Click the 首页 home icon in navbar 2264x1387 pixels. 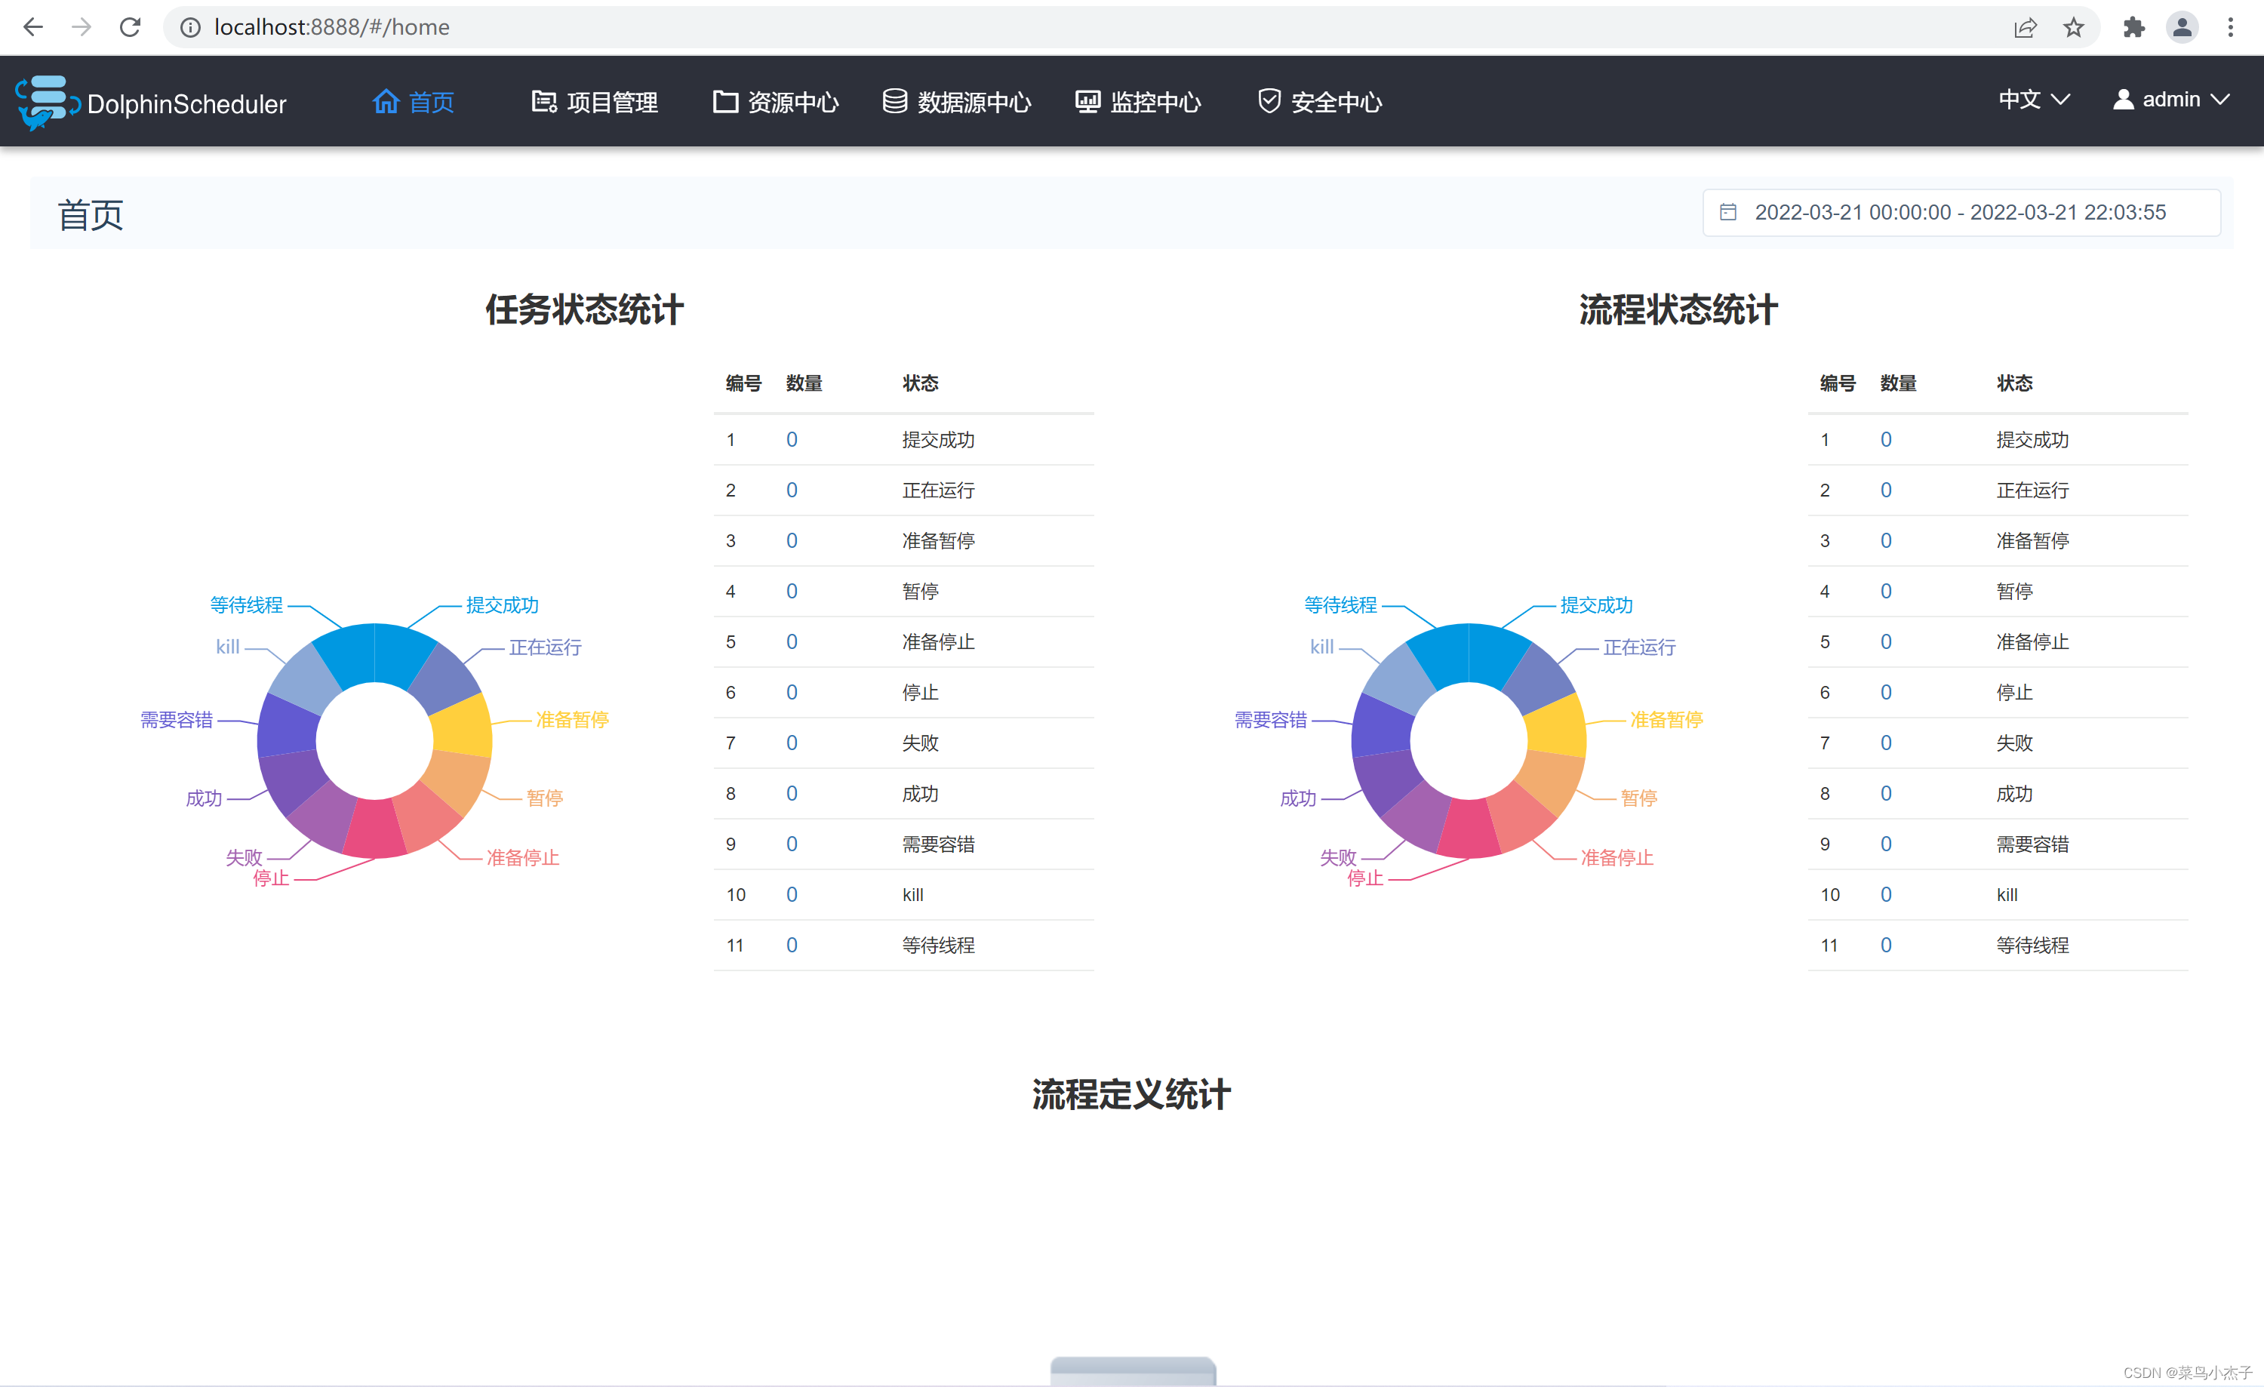[385, 101]
